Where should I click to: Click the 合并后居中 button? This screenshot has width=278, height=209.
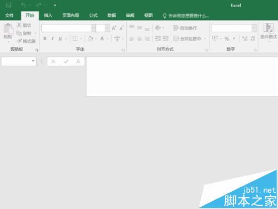(x=187, y=38)
